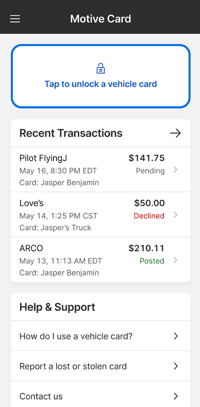Tap chevron beside Love's declined transaction
This screenshot has width=200, height=407.
[x=176, y=215]
